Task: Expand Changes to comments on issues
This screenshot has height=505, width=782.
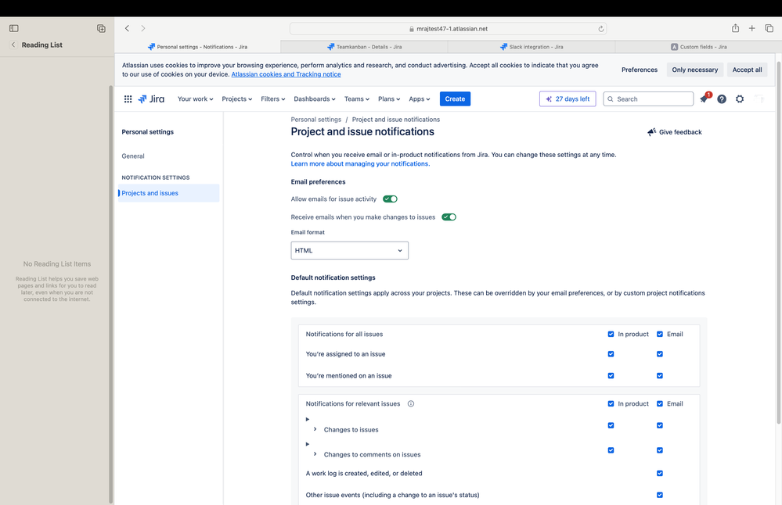Action: pyautogui.click(x=315, y=454)
